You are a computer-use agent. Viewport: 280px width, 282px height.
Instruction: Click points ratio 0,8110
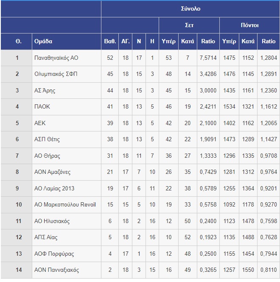(x=269, y=270)
